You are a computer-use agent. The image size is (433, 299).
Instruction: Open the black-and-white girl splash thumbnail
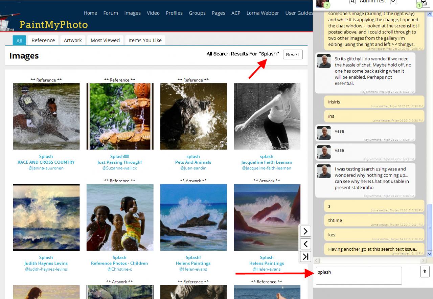[267, 116]
